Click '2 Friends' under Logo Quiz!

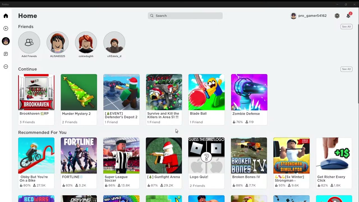197,186
